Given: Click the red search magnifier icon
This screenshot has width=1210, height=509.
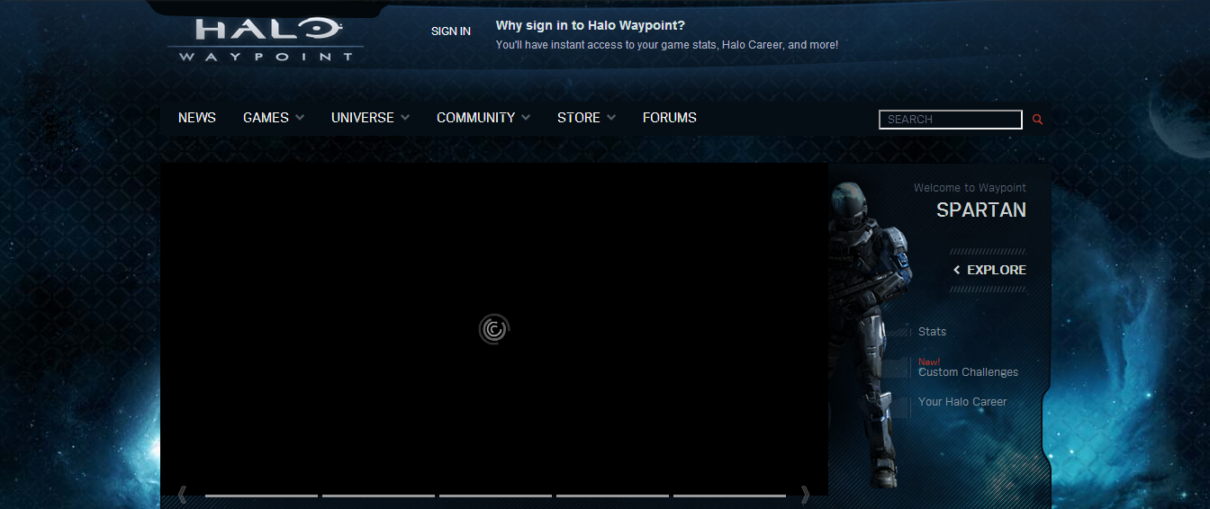Looking at the screenshot, I should pyautogui.click(x=1037, y=119).
